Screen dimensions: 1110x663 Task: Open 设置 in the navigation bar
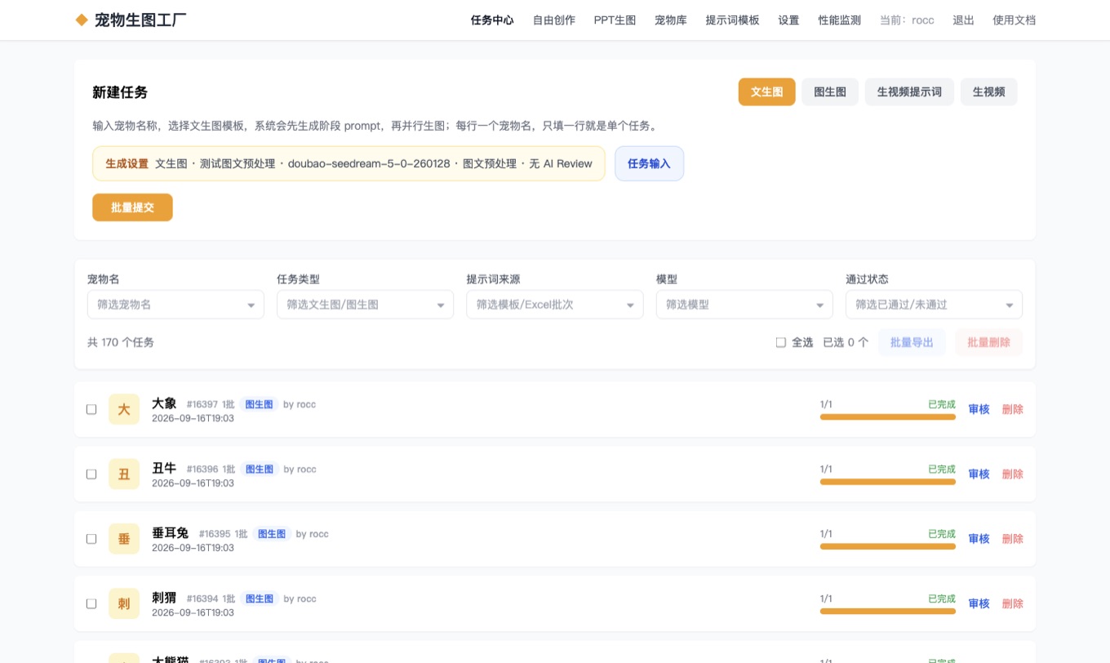click(788, 20)
